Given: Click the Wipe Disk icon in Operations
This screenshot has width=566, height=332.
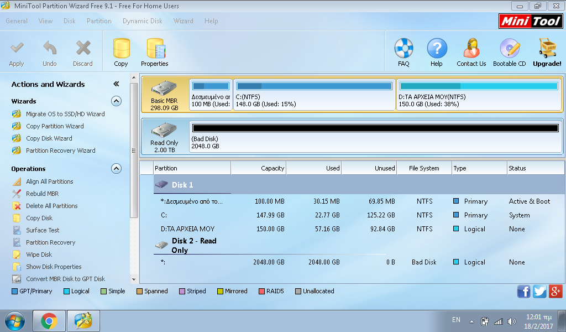Looking at the screenshot, I should pos(17,255).
